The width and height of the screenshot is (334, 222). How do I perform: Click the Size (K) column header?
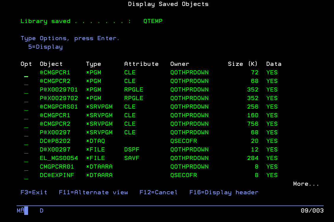tap(243, 64)
